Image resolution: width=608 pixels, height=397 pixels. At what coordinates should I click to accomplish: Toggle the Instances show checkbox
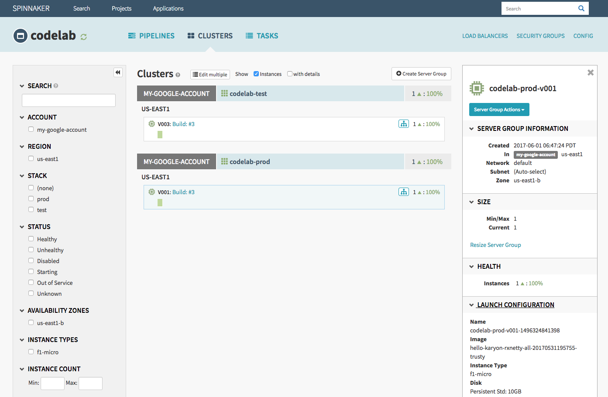256,74
